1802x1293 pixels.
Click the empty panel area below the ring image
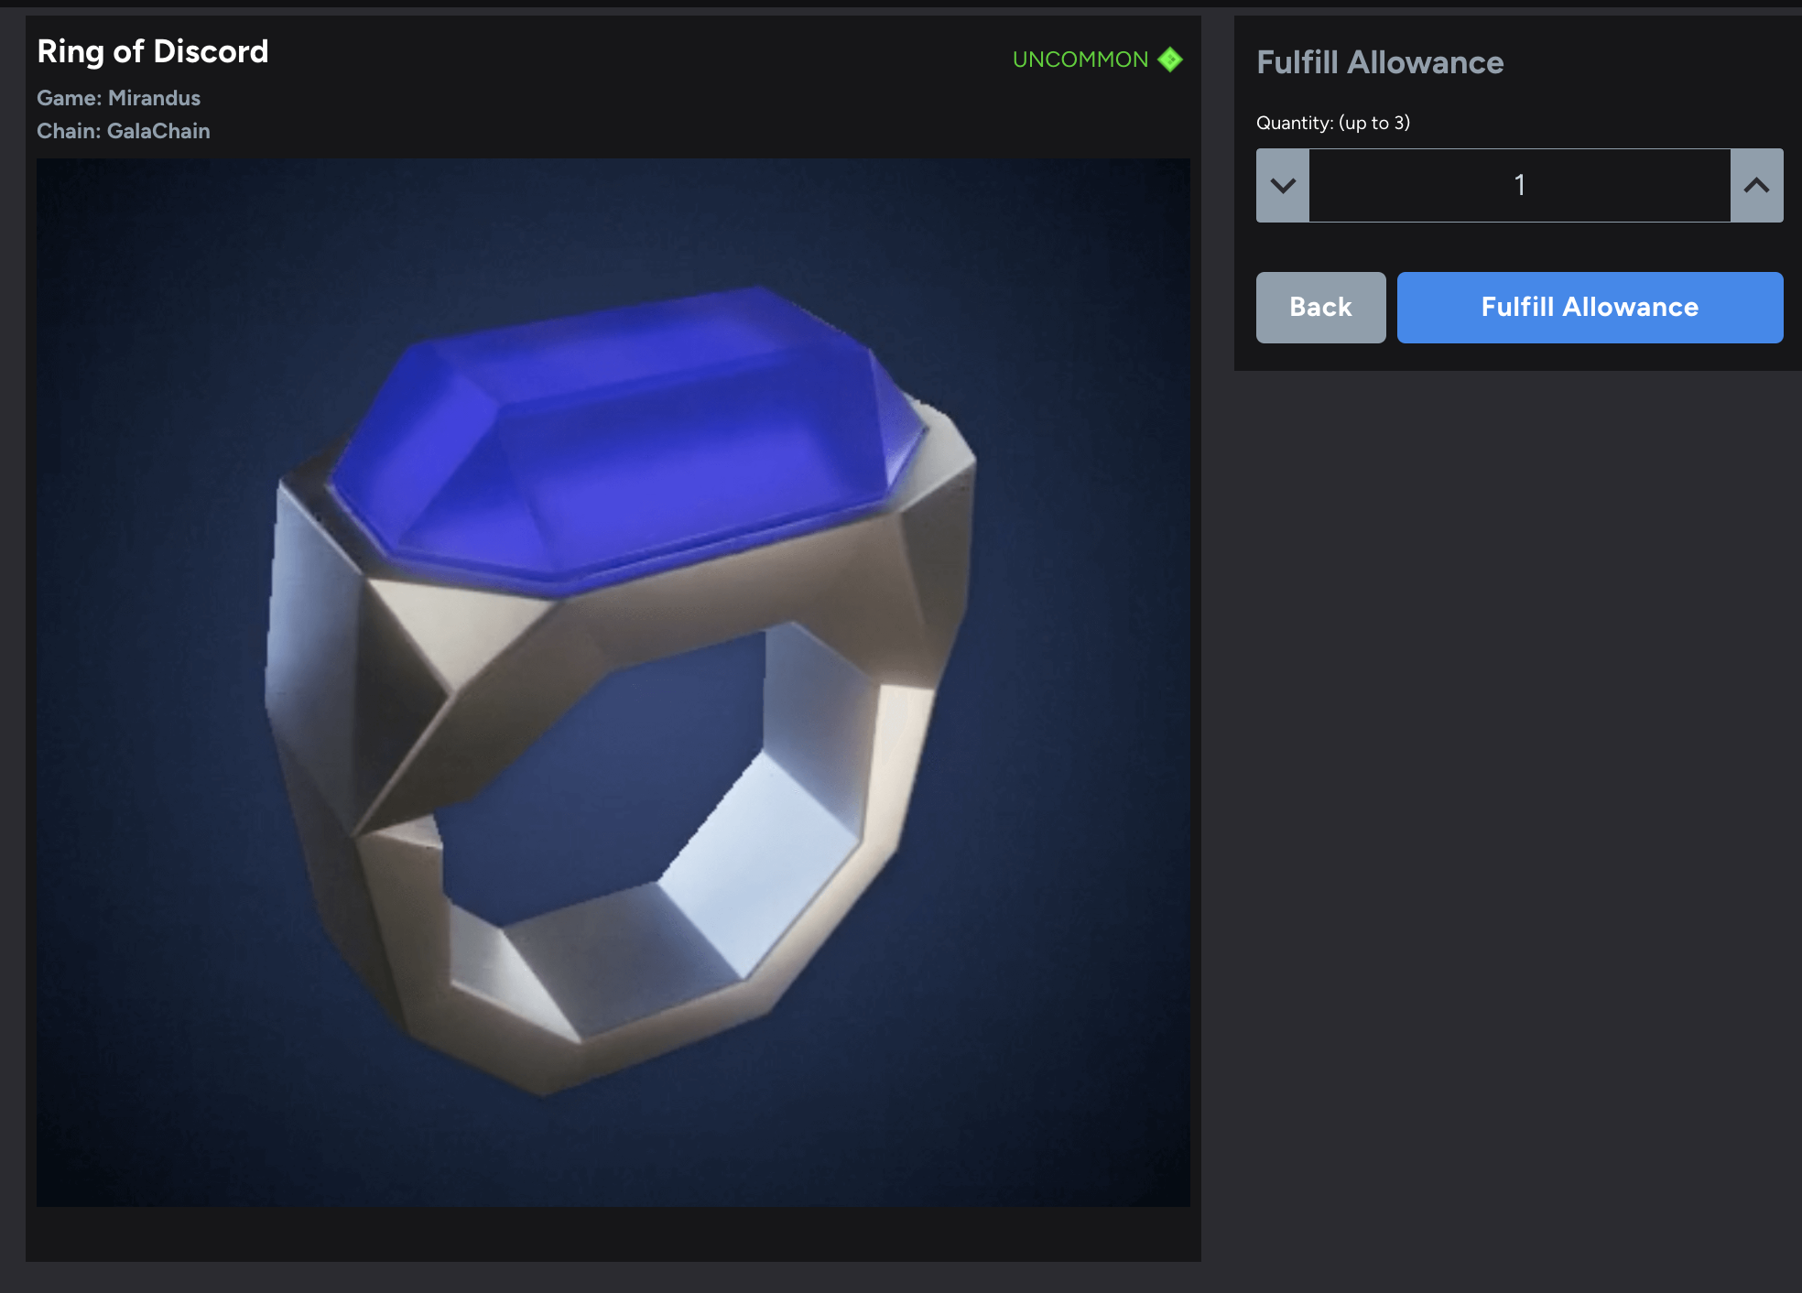[x=613, y=1233]
